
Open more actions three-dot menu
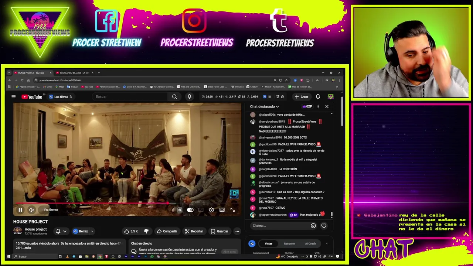[x=237, y=231]
